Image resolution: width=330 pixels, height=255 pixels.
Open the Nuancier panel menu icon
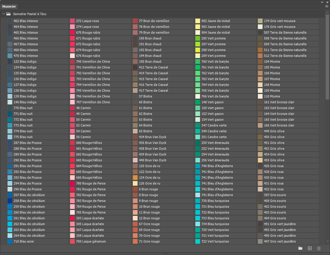point(327,6)
